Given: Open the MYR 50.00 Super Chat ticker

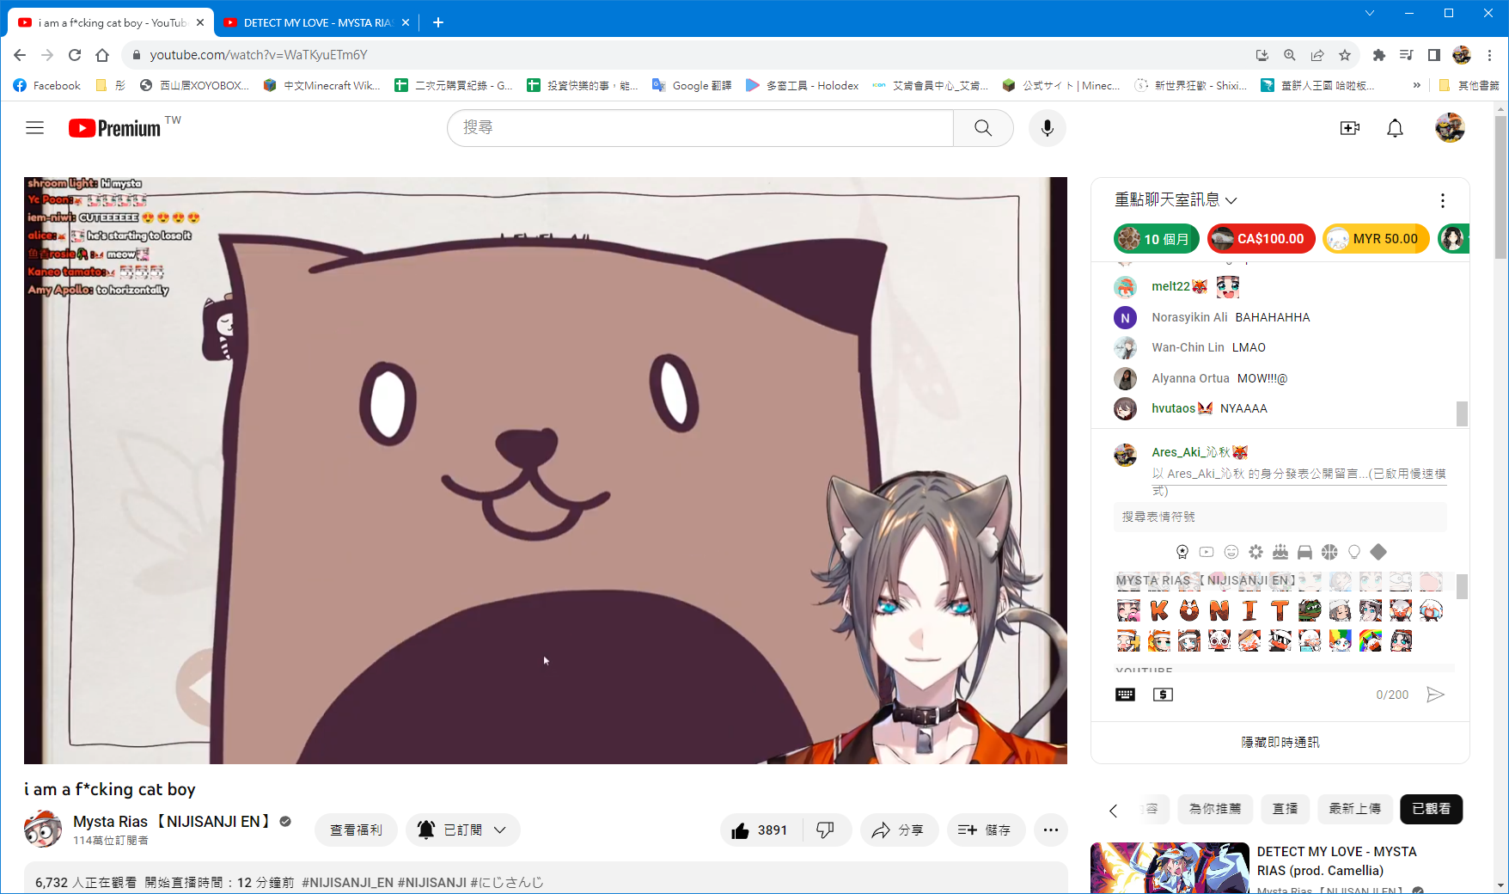Looking at the screenshot, I should (1376, 239).
